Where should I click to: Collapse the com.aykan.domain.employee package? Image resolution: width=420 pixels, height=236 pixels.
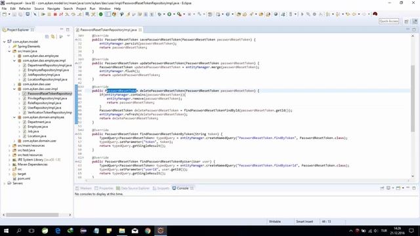click(14, 117)
